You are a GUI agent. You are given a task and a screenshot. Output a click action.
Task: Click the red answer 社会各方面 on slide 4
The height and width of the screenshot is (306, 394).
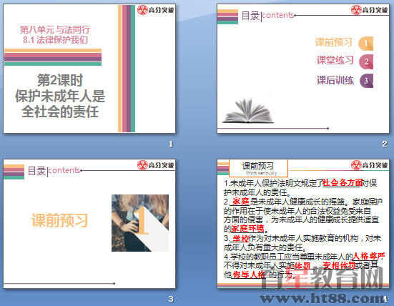pyautogui.click(x=343, y=182)
